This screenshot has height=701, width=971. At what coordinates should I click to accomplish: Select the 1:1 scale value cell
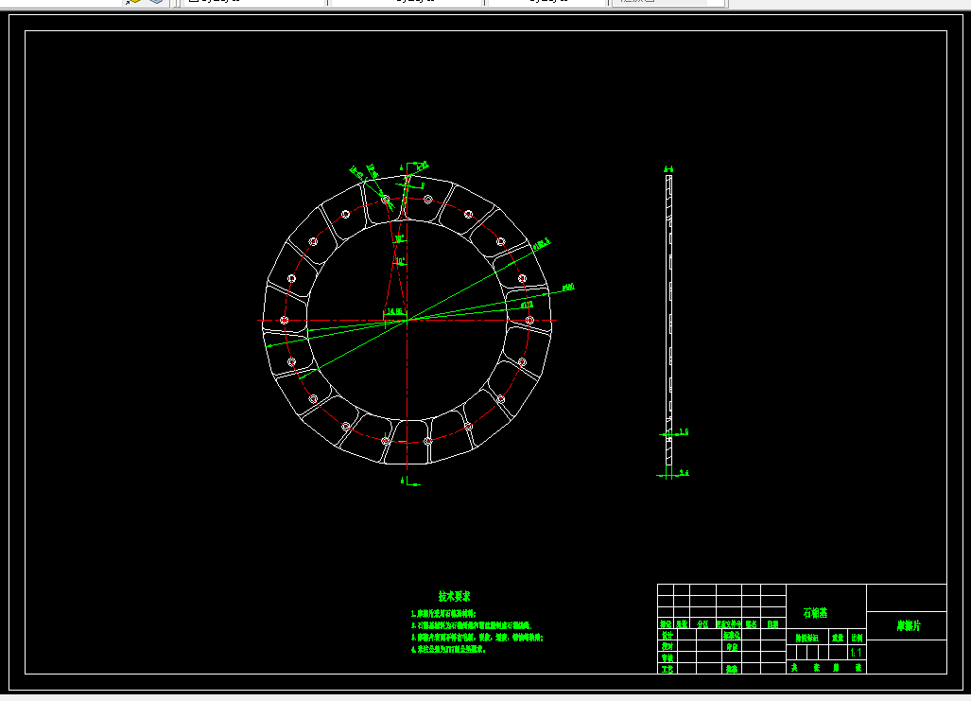click(x=856, y=653)
